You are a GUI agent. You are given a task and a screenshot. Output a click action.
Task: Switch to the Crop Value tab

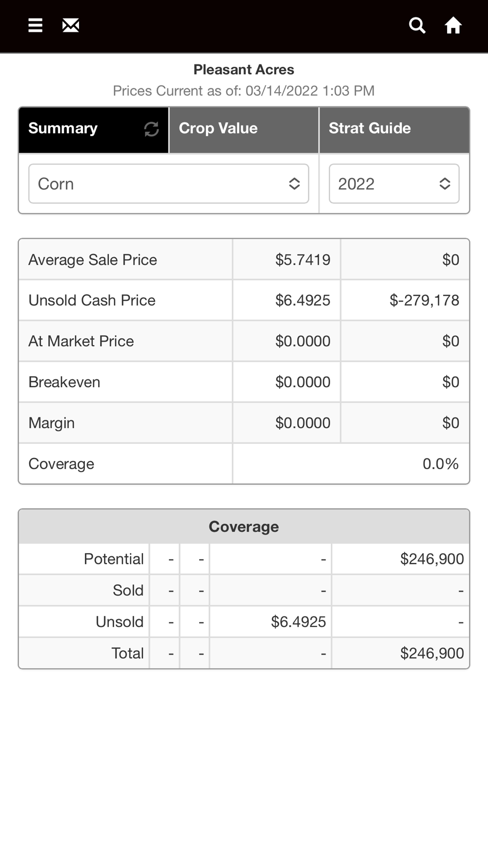tap(244, 129)
